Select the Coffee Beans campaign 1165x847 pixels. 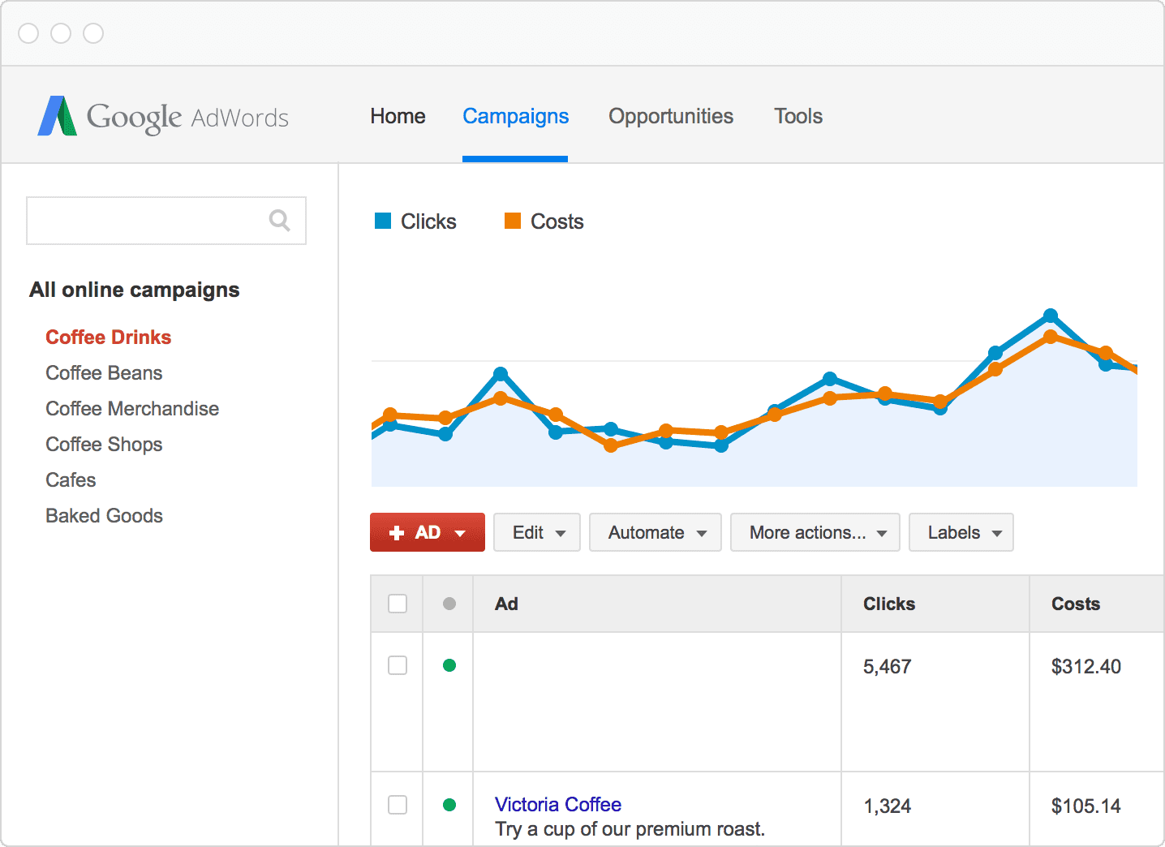coord(104,373)
